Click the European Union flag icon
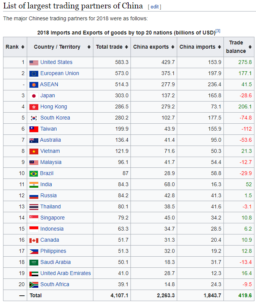 coord(34,74)
